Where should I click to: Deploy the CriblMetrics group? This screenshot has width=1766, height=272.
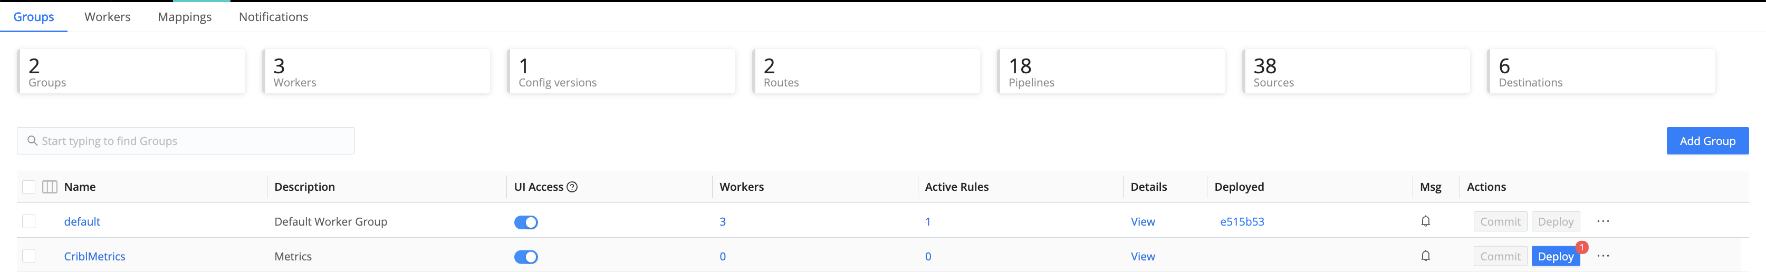pos(1555,256)
